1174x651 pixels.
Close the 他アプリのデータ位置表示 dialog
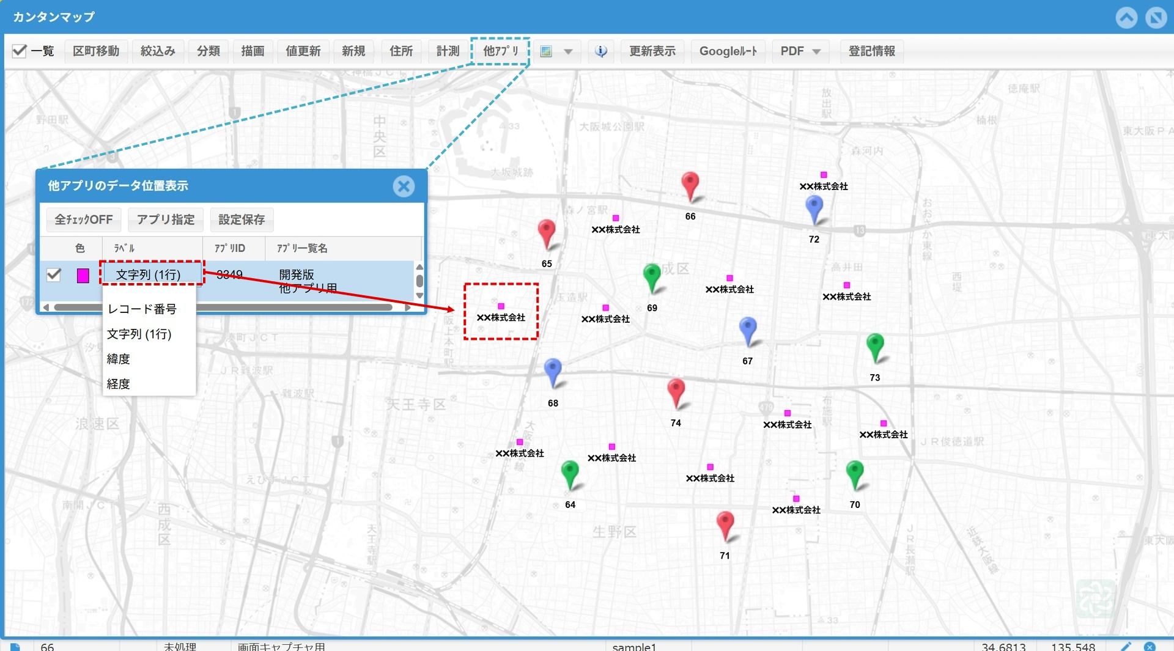(404, 186)
